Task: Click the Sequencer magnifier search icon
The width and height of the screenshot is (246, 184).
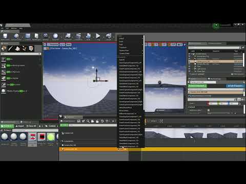Action: 88,121
